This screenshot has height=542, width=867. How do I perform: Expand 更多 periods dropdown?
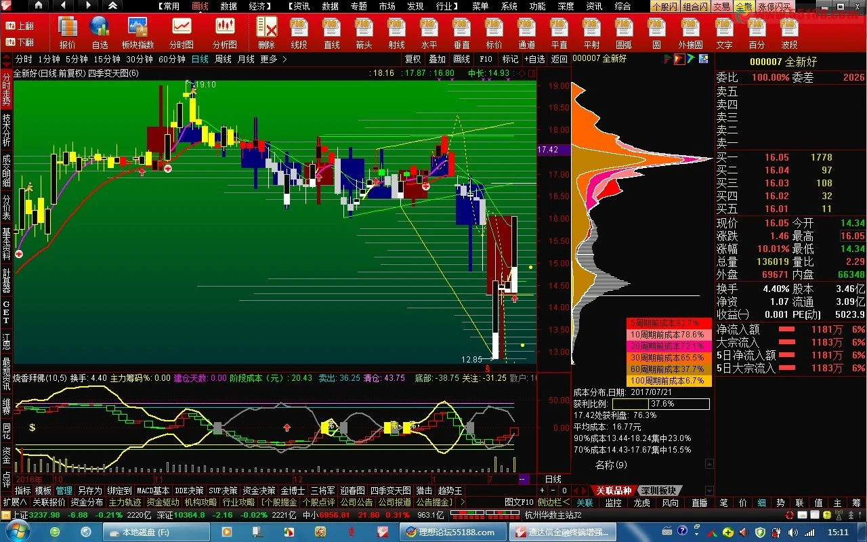(273, 59)
